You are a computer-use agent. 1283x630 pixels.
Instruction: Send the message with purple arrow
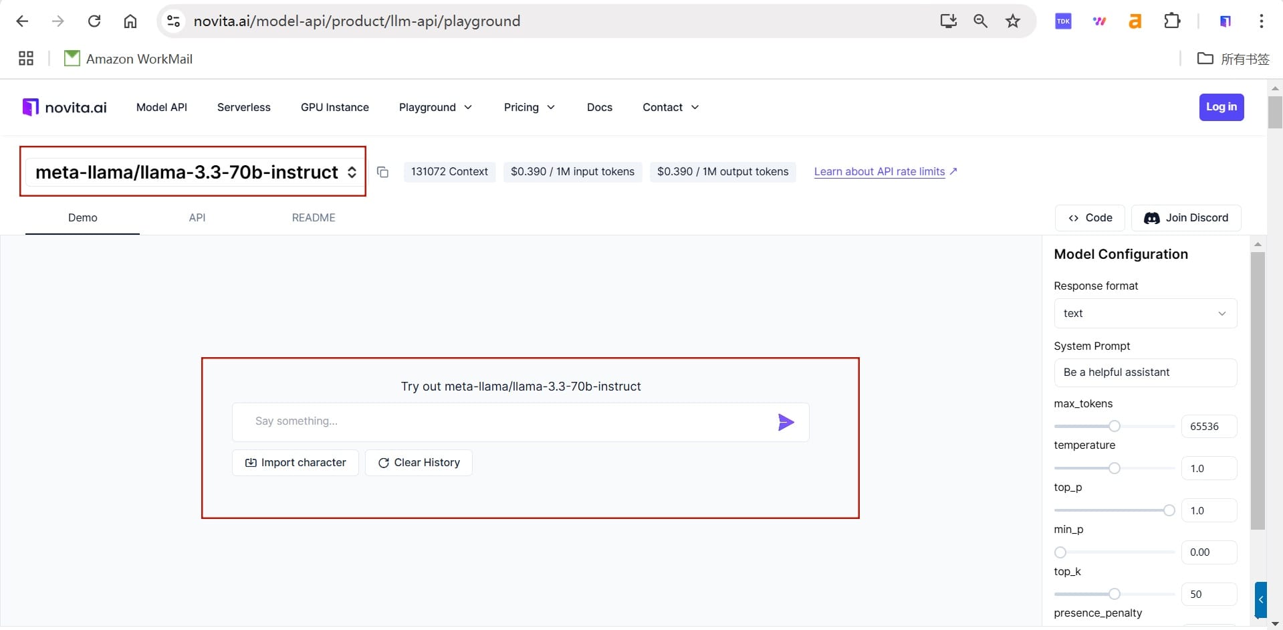coord(786,422)
